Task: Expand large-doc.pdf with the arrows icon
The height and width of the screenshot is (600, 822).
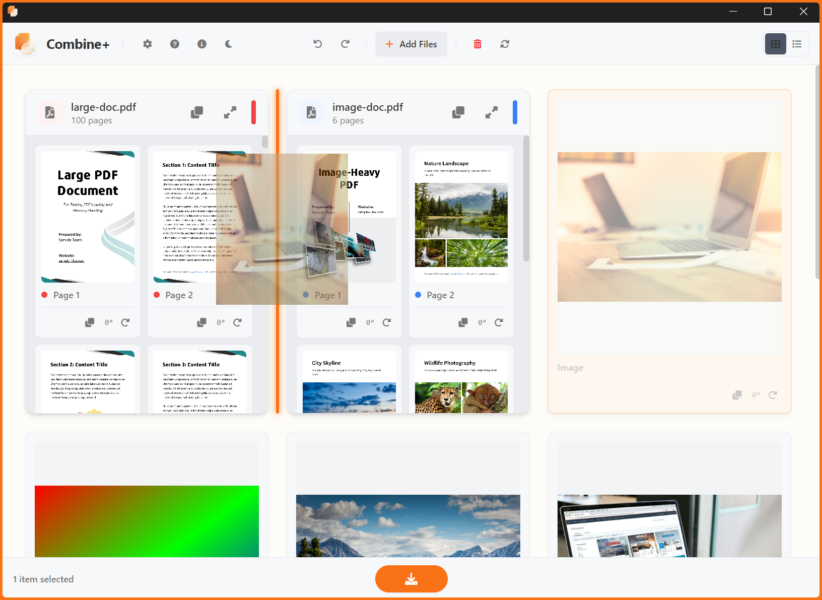Action: (230, 112)
